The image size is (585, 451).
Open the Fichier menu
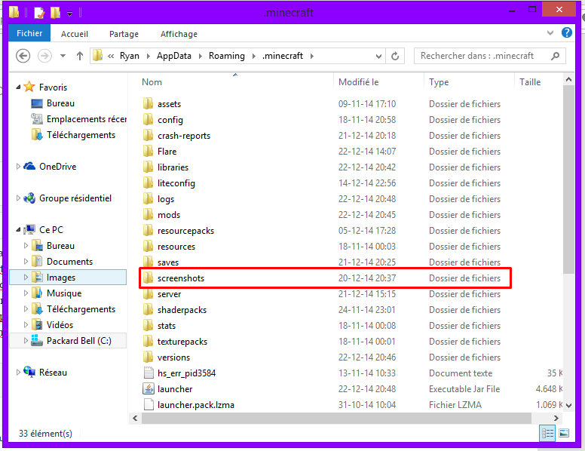29,33
